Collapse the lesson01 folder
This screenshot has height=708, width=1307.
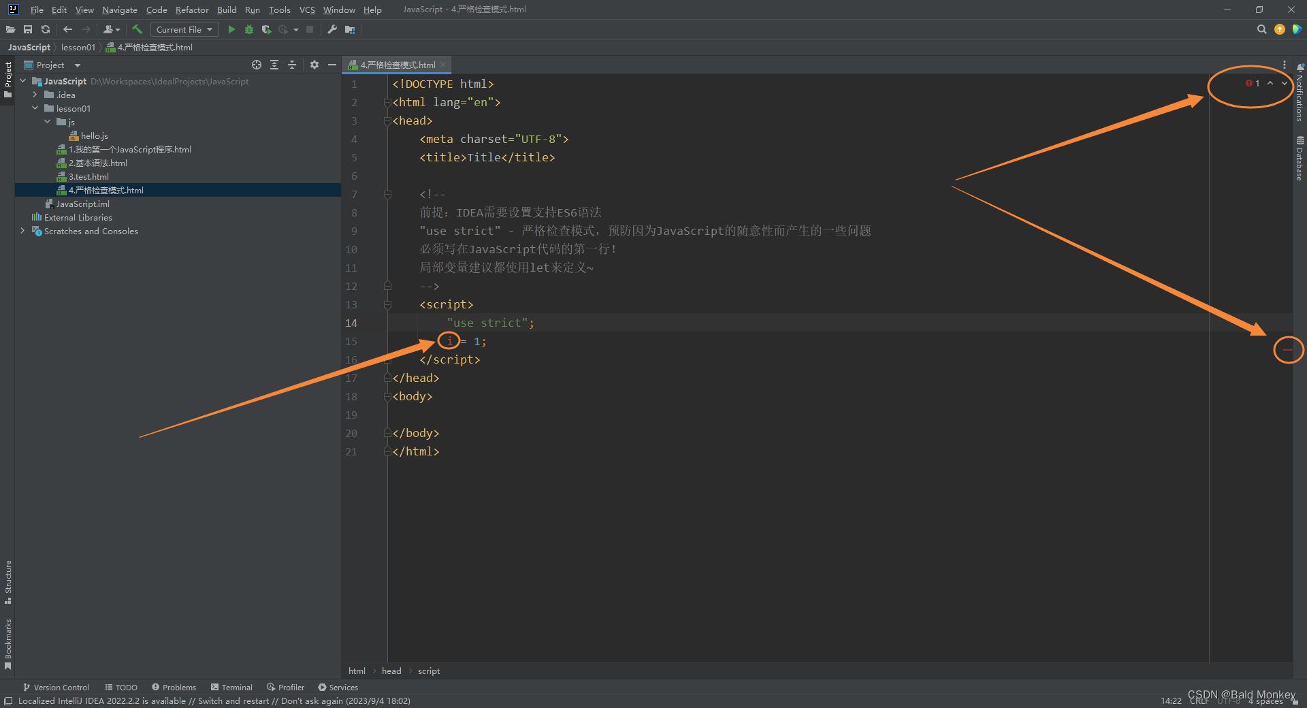(35, 108)
